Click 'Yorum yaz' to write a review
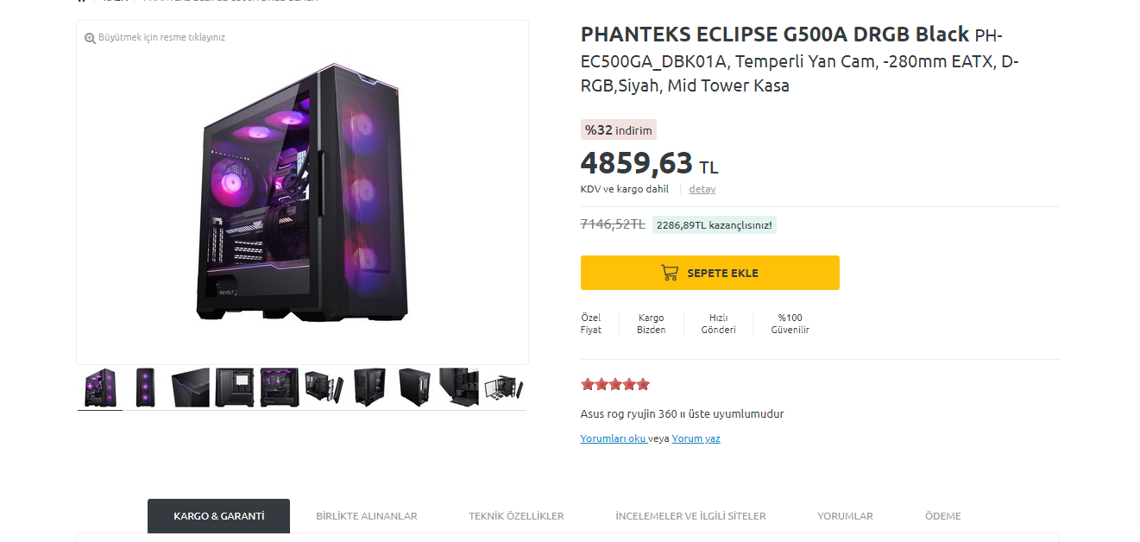The width and height of the screenshot is (1140, 542). pos(696,438)
